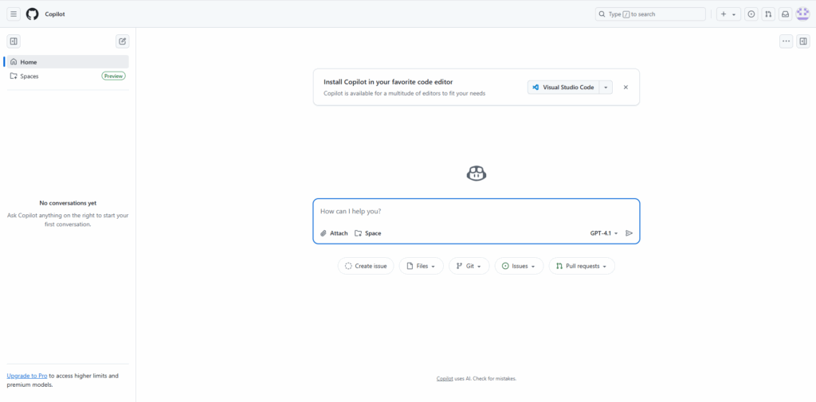The height and width of the screenshot is (402, 816).
Task: Click the Attach button
Action: 334,233
